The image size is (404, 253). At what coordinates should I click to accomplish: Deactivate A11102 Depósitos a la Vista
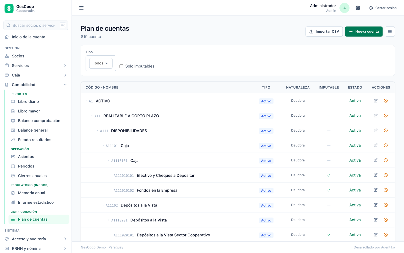pyautogui.click(x=386, y=205)
